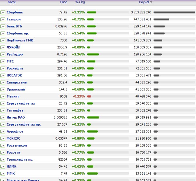The height and width of the screenshot is (181, 196).
Task: Click the DayVal sort arrow indicator
Action: pyautogui.click(x=151, y=2)
